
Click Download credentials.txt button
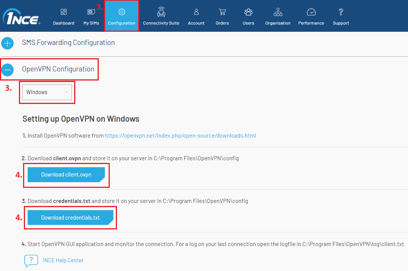[x=70, y=218]
